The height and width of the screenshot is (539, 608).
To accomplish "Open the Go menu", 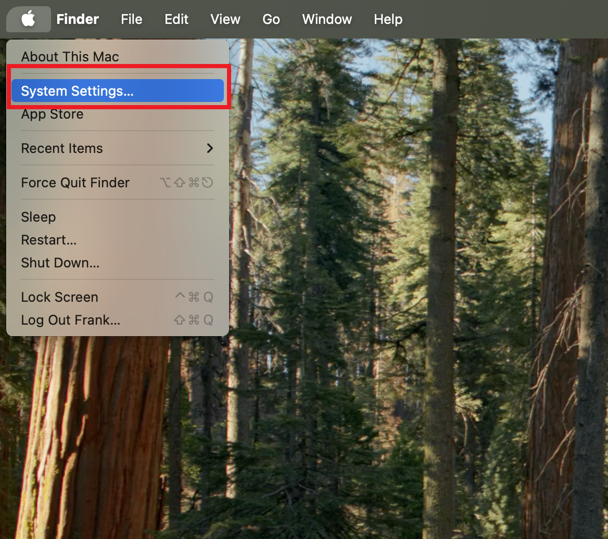I will point(271,19).
